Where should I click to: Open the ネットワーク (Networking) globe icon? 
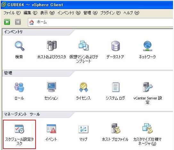click(148, 46)
